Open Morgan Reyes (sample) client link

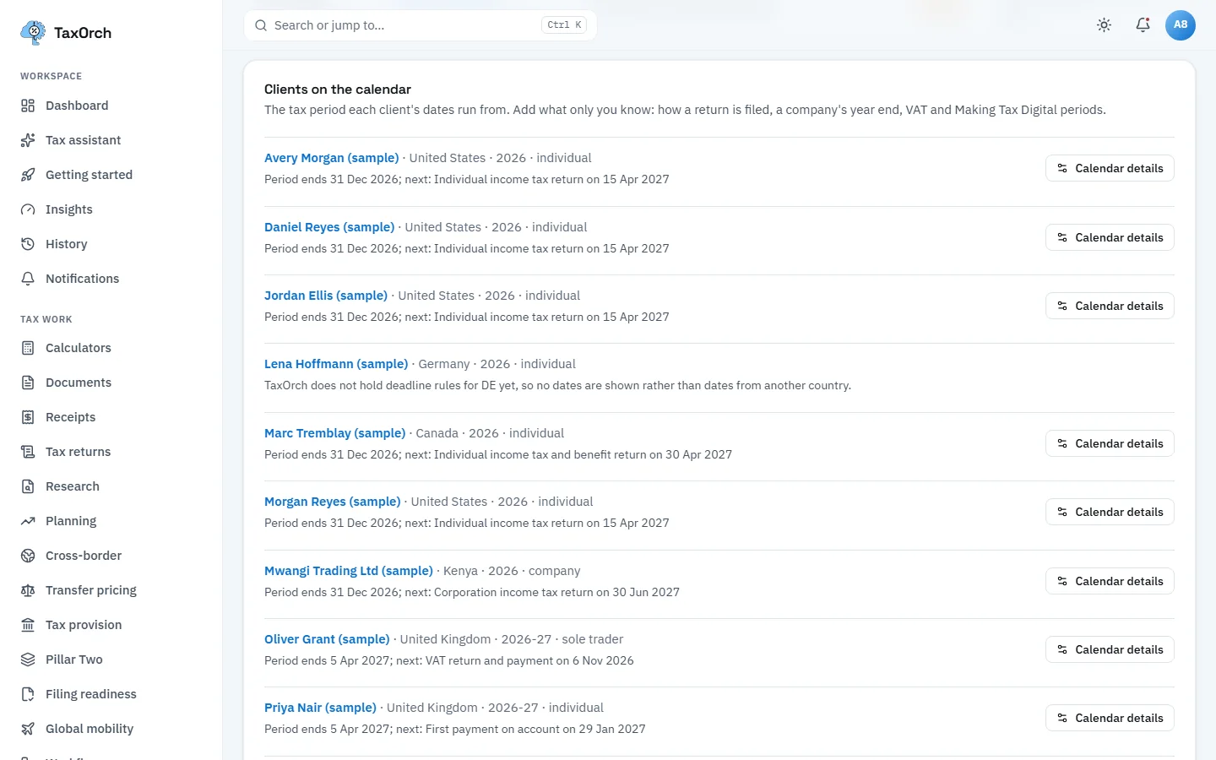332,502
